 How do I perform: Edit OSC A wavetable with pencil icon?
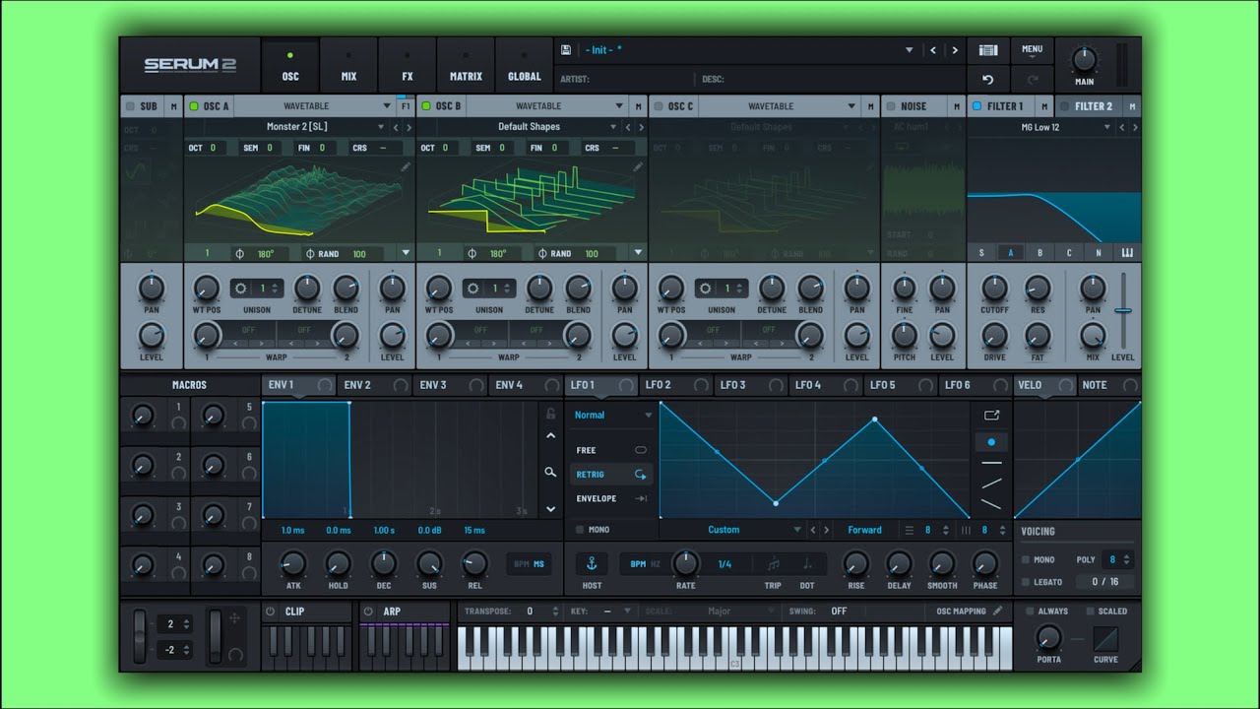(406, 167)
